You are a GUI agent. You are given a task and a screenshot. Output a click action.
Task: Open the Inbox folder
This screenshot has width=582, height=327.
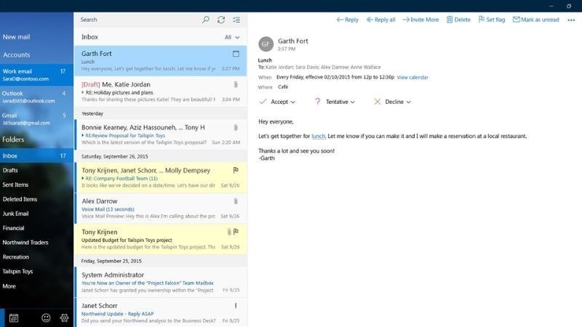click(x=37, y=156)
